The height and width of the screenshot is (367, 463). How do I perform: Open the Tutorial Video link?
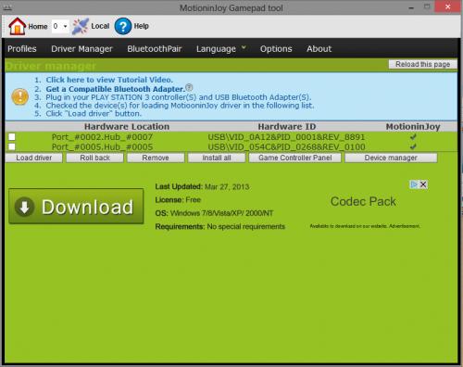tap(109, 80)
